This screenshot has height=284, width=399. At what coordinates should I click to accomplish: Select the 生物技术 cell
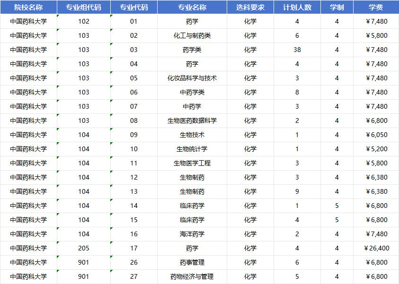192,135
